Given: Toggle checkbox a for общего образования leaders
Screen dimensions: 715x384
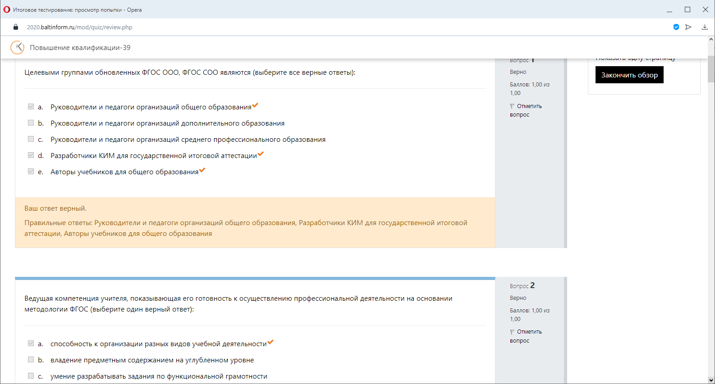Looking at the screenshot, I should [x=31, y=107].
